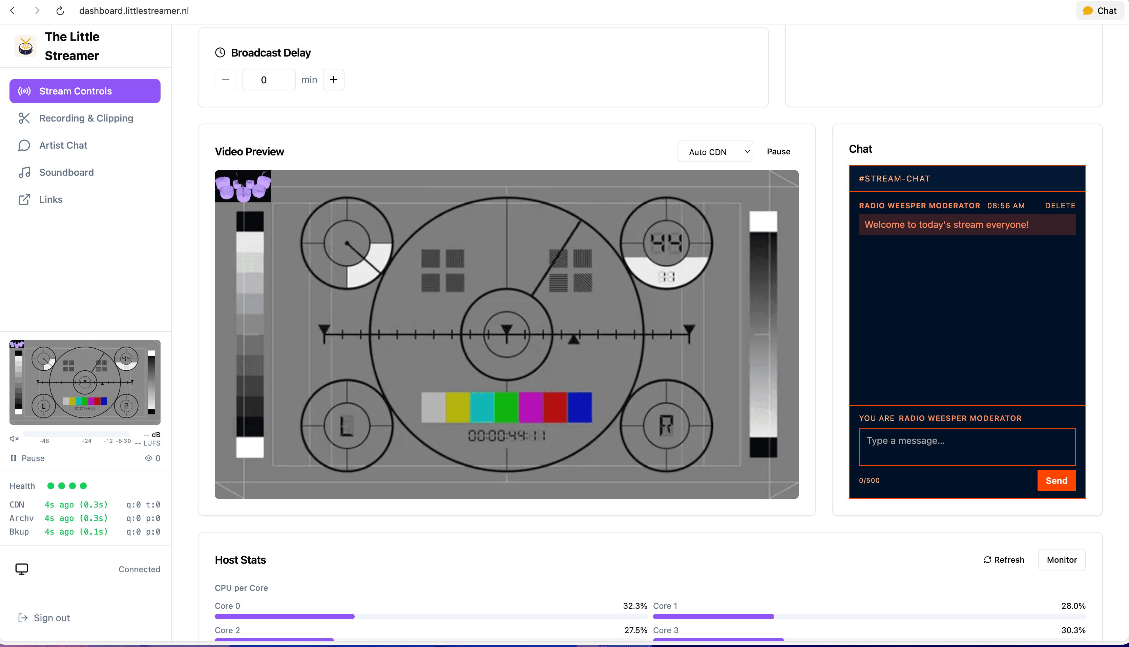This screenshot has width=1129, height=647.
Task: Unmute the sidebar preview audio
Action: click(14, 438)
